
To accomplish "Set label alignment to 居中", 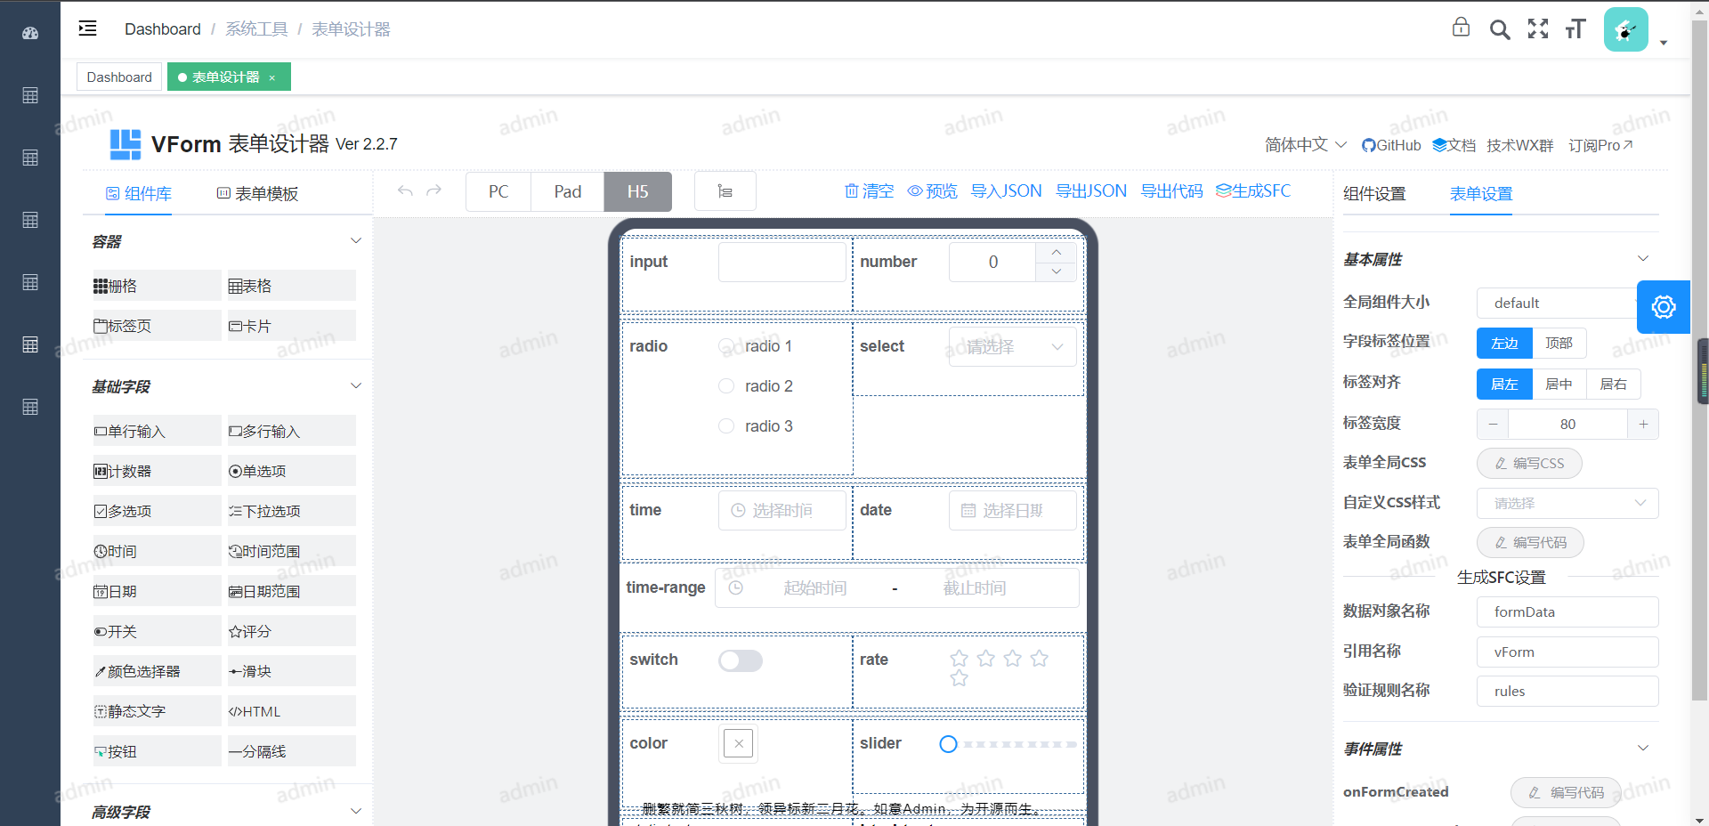I will tap(1559, 385).
